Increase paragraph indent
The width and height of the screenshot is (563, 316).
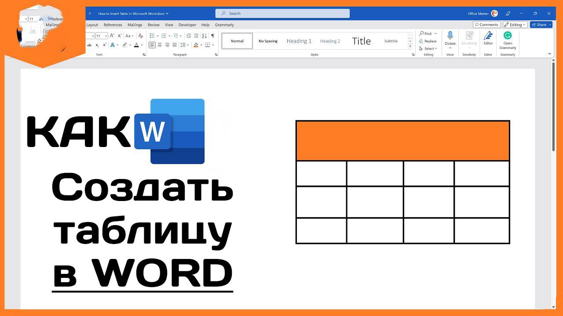[196, 36]
